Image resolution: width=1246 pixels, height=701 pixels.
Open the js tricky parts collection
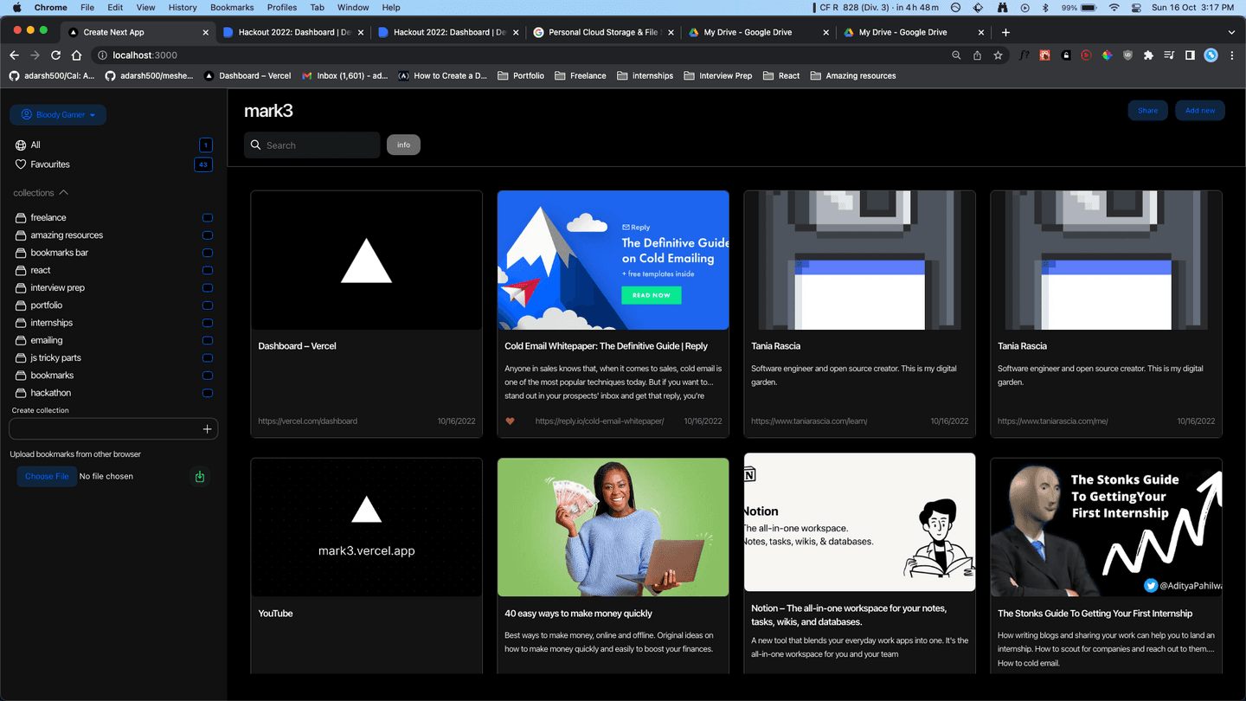tap(55, 357)
